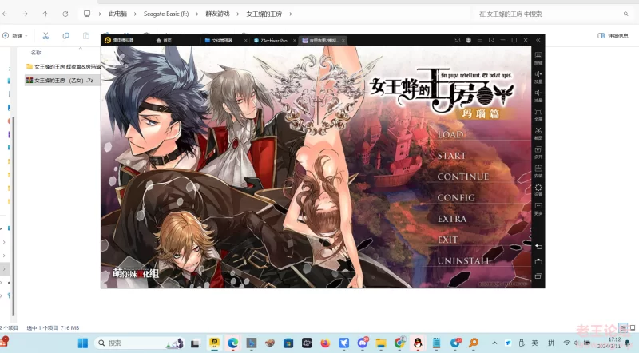Switch to the ZArchiver Pro tab
Viewport: 639px width, 353px height.
click(271, 41)
